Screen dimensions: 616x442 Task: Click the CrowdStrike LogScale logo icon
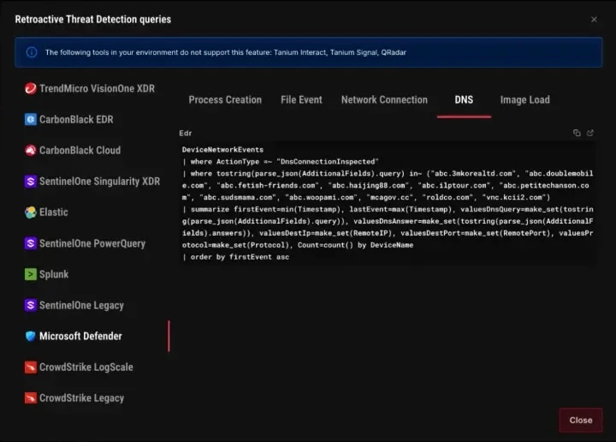(30, 367)
